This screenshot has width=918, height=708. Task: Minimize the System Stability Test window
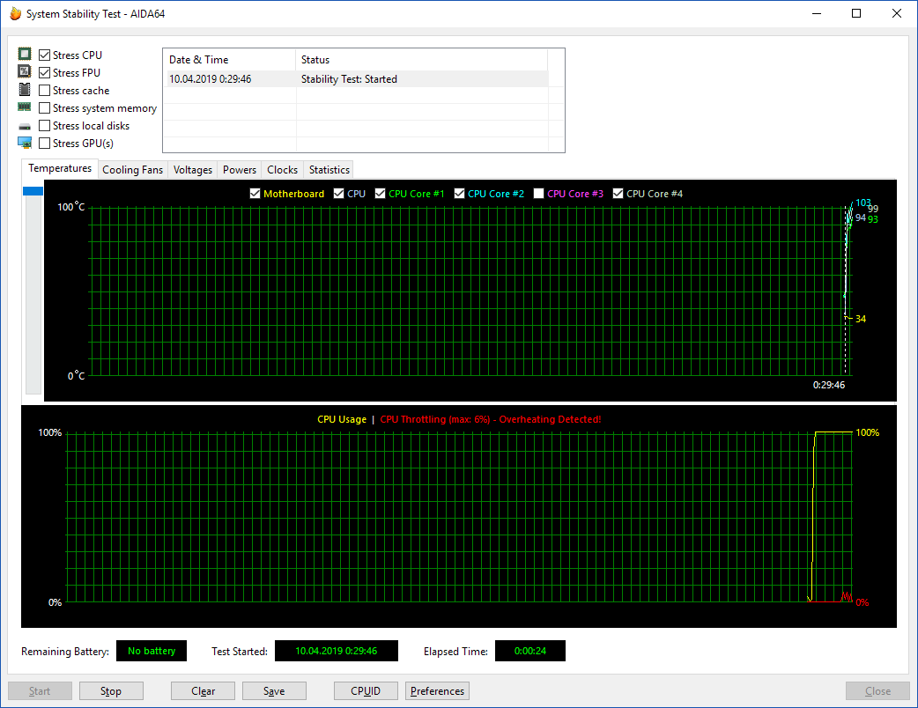click(817, 13)
